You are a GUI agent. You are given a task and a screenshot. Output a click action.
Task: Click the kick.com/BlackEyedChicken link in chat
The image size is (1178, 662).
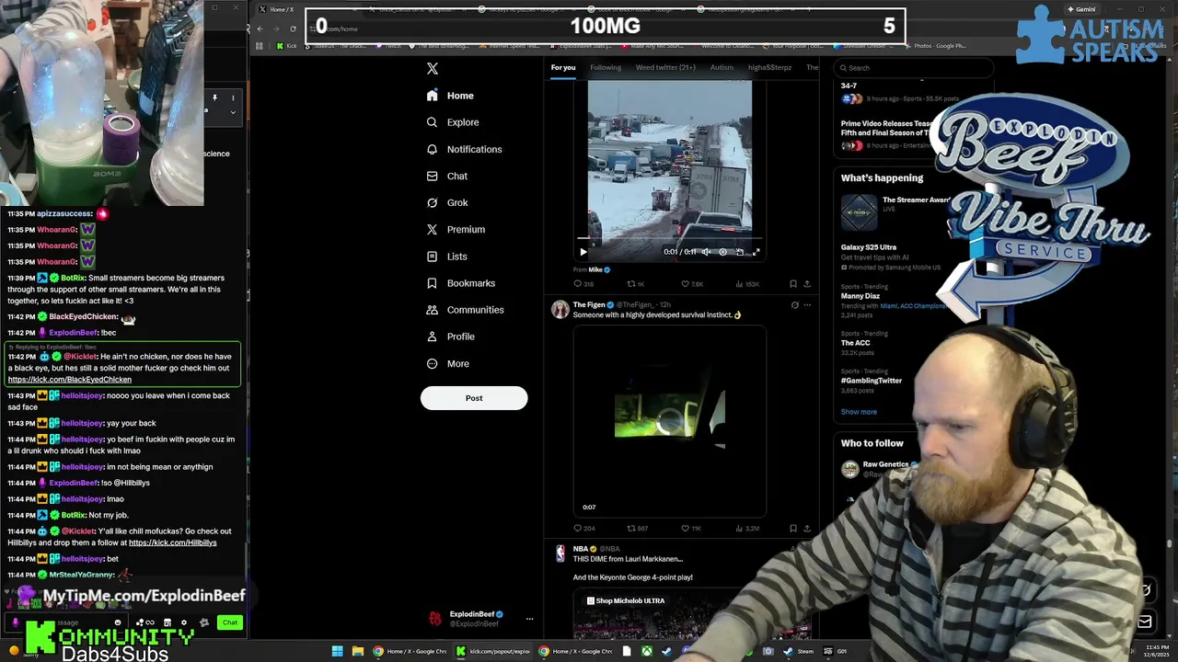click(70, 380)
